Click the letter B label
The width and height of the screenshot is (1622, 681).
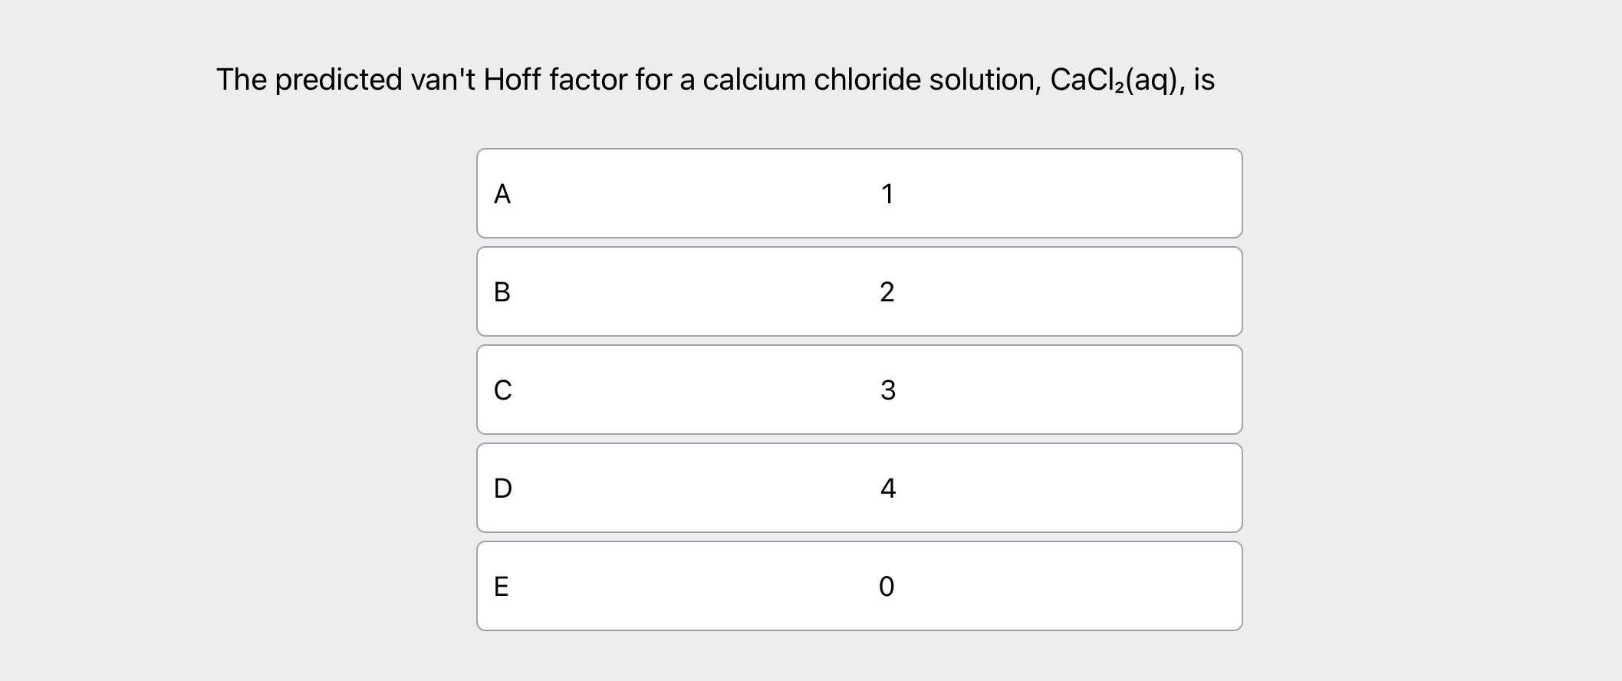tap(502, 292)
